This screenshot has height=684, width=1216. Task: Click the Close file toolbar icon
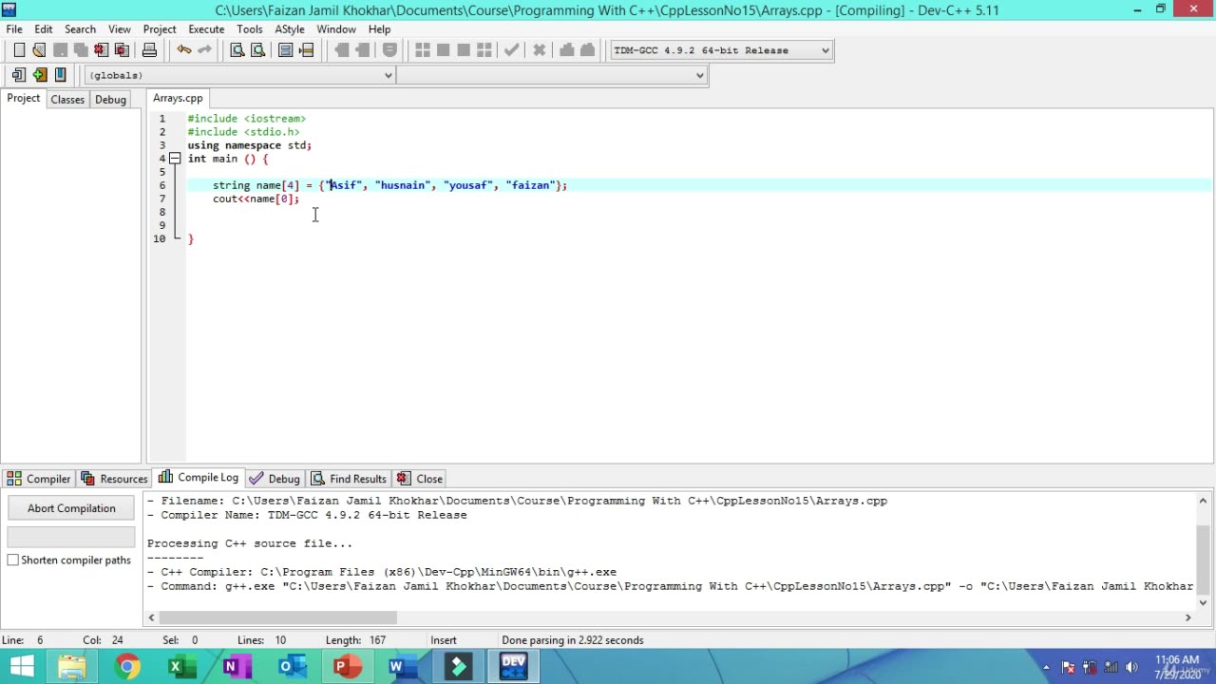click(101, 50)
